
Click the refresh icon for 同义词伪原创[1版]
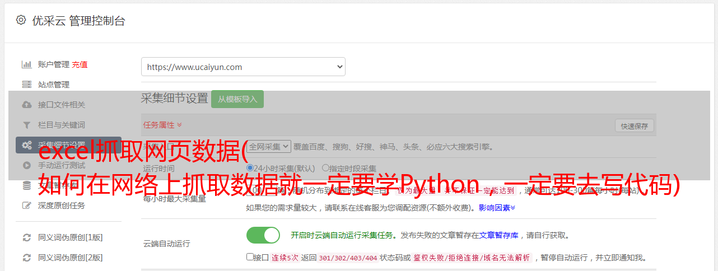[26, 237]
